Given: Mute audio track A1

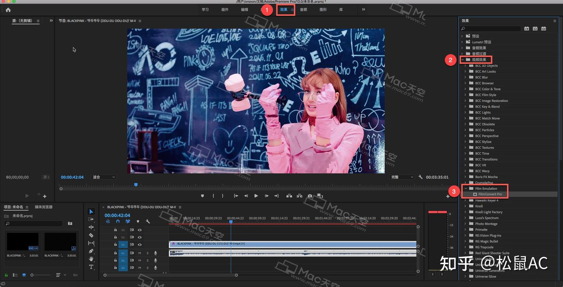Looking at the screenshot, I should (140, 253).
